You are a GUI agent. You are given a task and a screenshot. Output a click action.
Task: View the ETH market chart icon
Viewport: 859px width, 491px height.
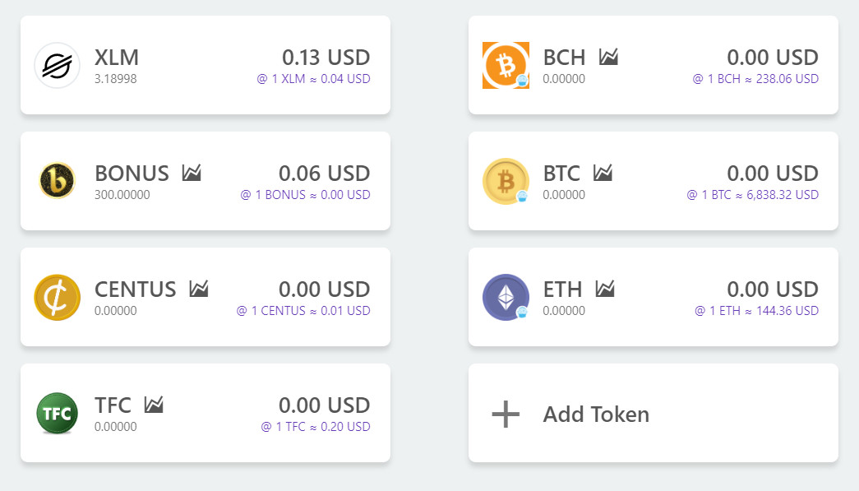[605, 290]
